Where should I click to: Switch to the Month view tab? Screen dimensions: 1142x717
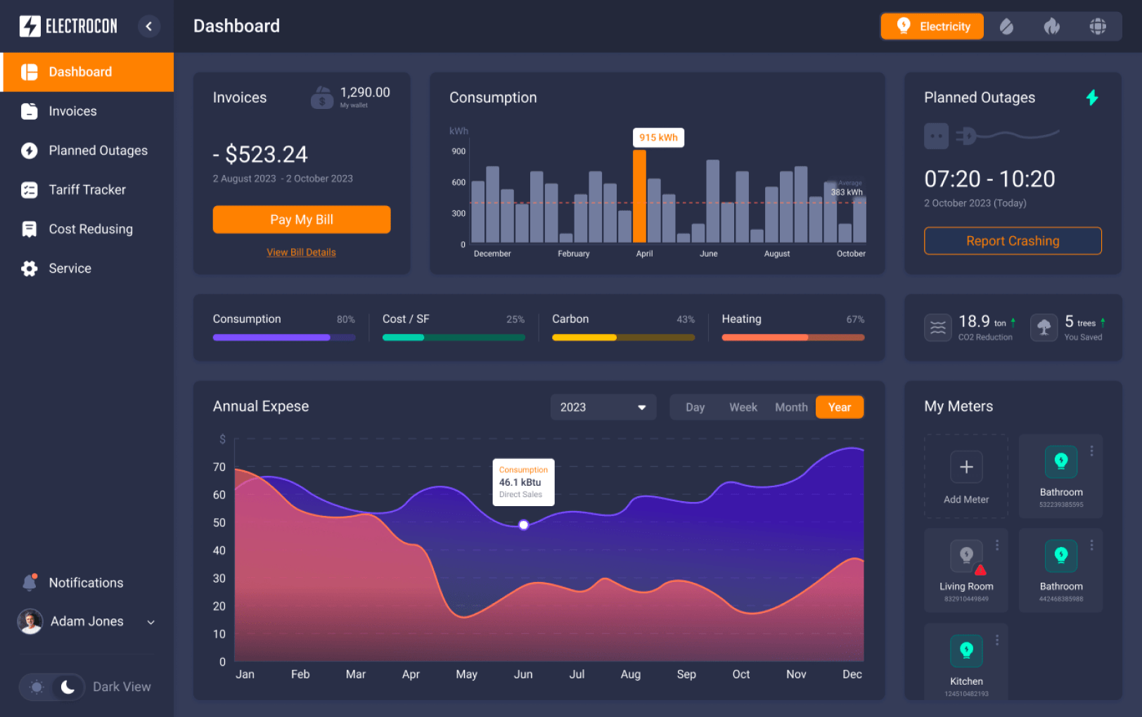790,407
